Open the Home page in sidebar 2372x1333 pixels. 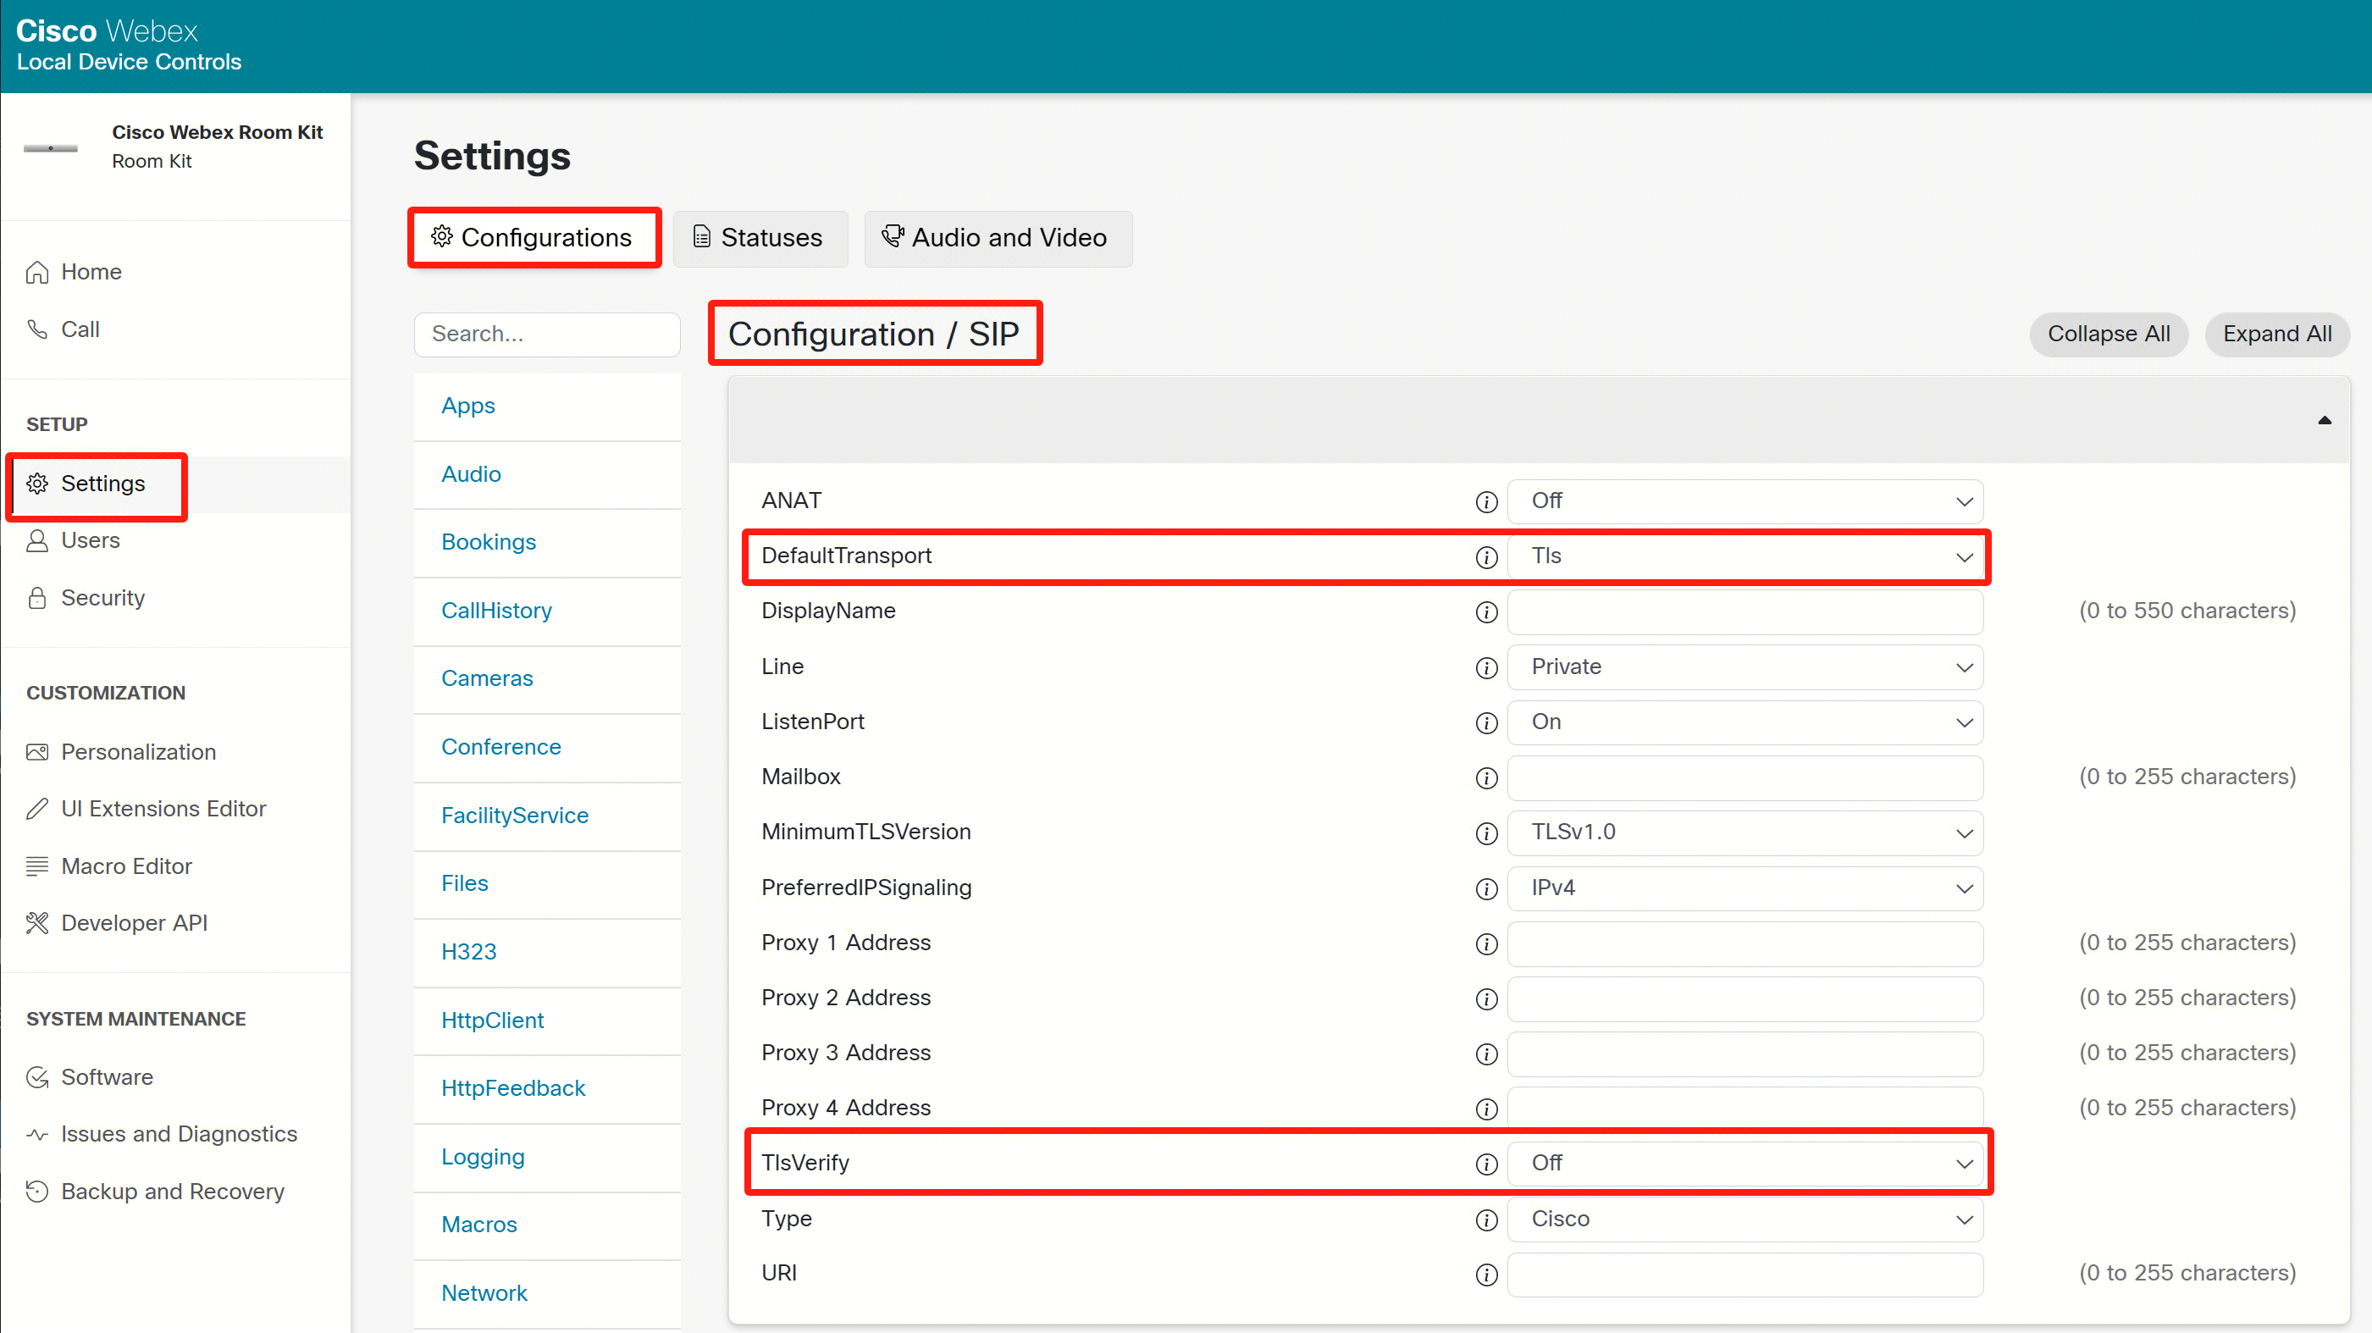[x=74, y=272]
